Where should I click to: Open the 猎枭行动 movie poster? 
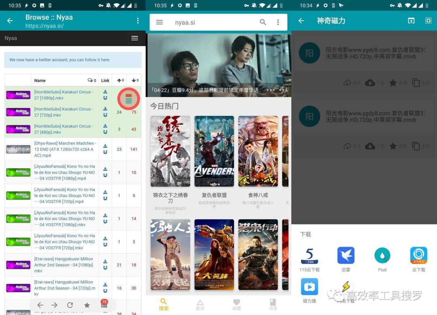(x=258, y=254)
